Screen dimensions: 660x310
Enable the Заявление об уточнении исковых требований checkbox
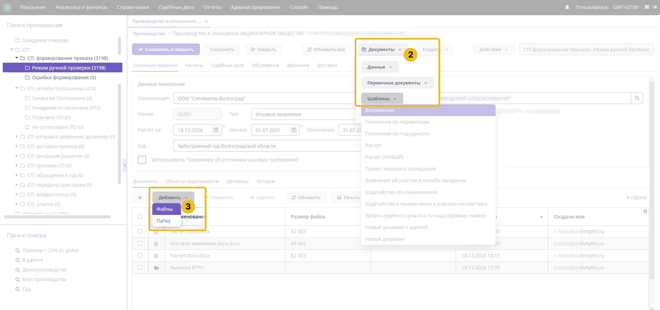142,160
